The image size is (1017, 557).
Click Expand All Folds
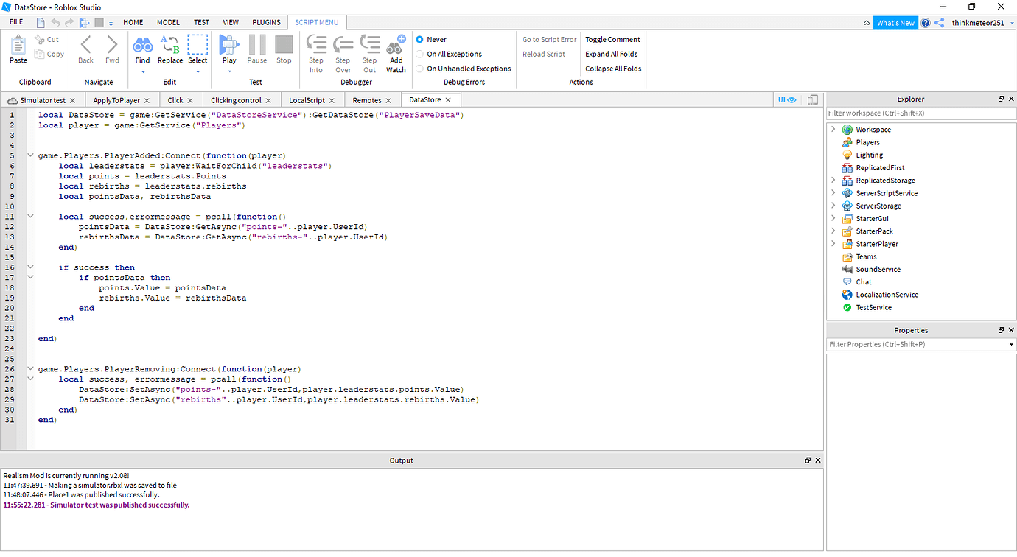coord(612,55)
